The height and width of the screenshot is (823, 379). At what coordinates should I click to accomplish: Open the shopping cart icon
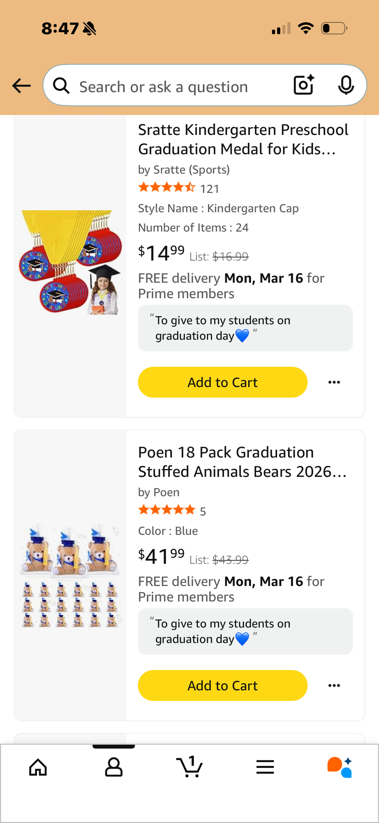(x=189, y=767)
